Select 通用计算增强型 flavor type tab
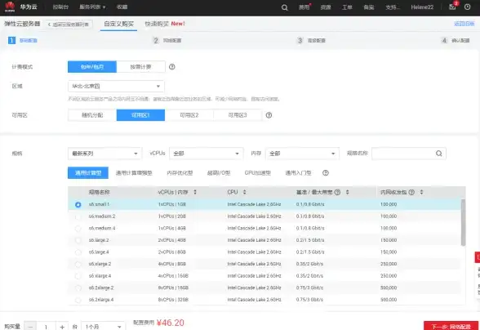Viewport: 480px width, 330px height. tap(134, 173)
